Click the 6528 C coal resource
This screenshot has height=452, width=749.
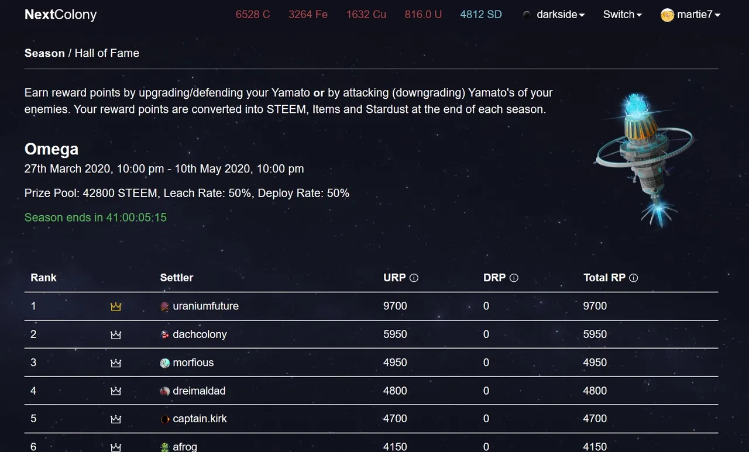click(x=253, y=15)
